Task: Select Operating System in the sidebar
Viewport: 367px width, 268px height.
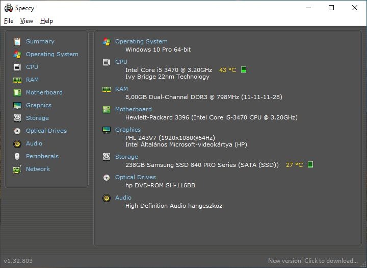Action: coord(52,55)
